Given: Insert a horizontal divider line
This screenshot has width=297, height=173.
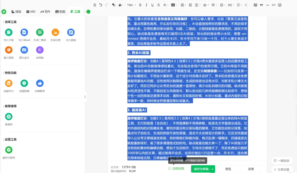Looking at the screenshot, I should (x=268, y=5).
